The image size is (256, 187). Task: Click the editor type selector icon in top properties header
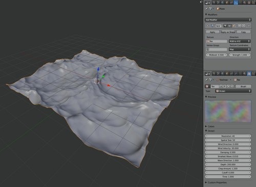(207, 3)
